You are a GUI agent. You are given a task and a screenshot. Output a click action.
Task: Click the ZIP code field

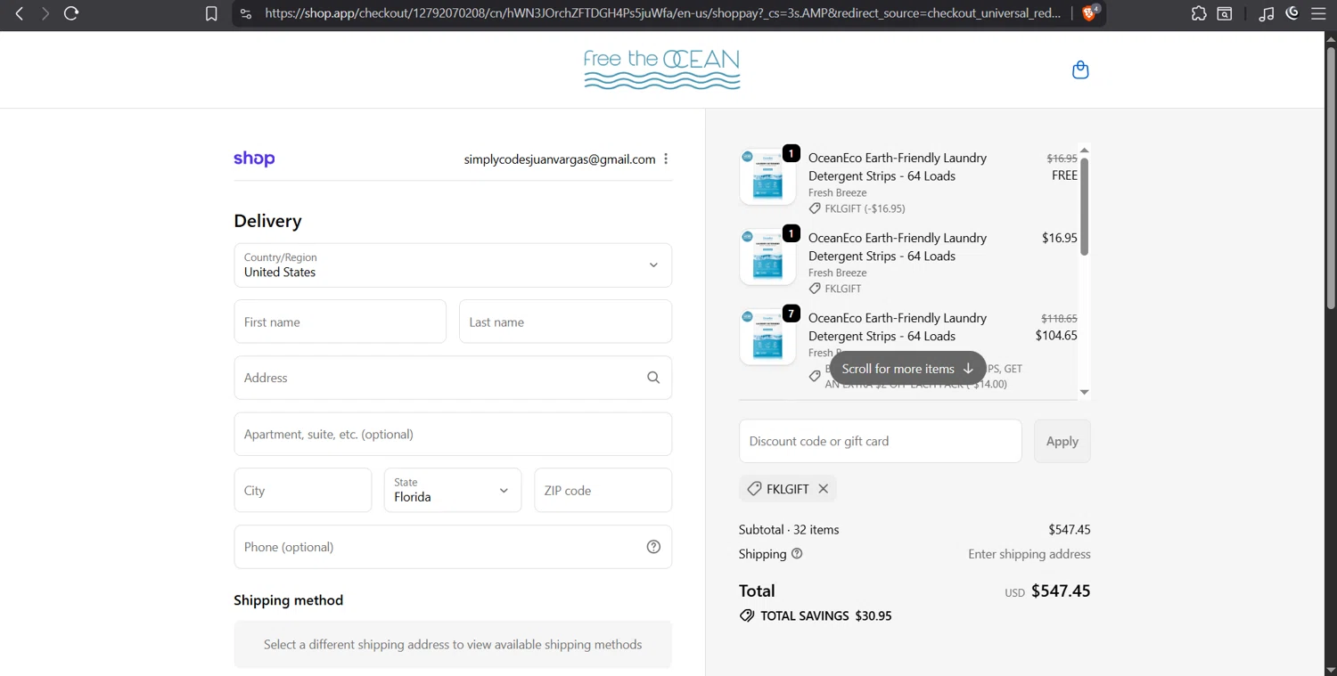[x=603, y=490]
